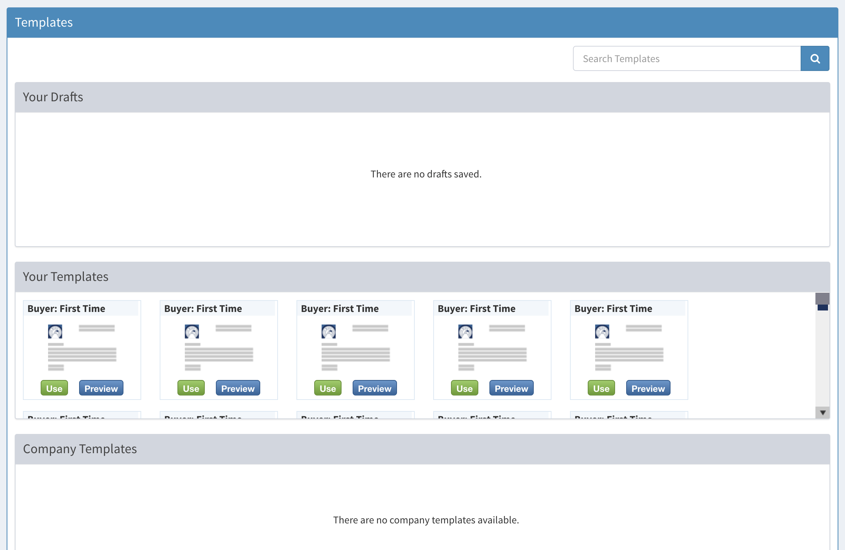This screenshot has width=845, height=550.
Task: Click the 'Company Templates' section header
Action: pos(422,449)
